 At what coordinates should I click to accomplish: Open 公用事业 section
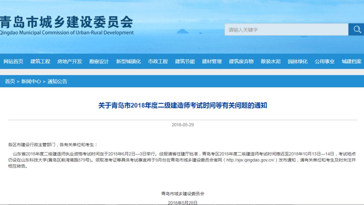click(x=325, y=61)
